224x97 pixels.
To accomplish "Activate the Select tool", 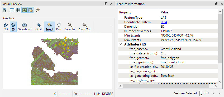I will point(49,27).
